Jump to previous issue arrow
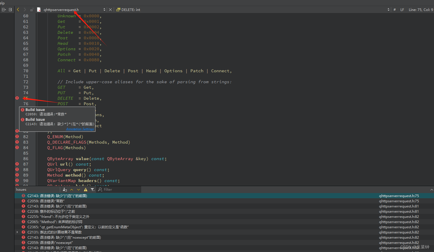 [72, 190]
